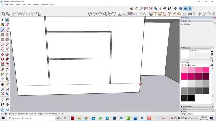Go to home in-model materials icon
216x121 pixels.
tap(189, 65)
